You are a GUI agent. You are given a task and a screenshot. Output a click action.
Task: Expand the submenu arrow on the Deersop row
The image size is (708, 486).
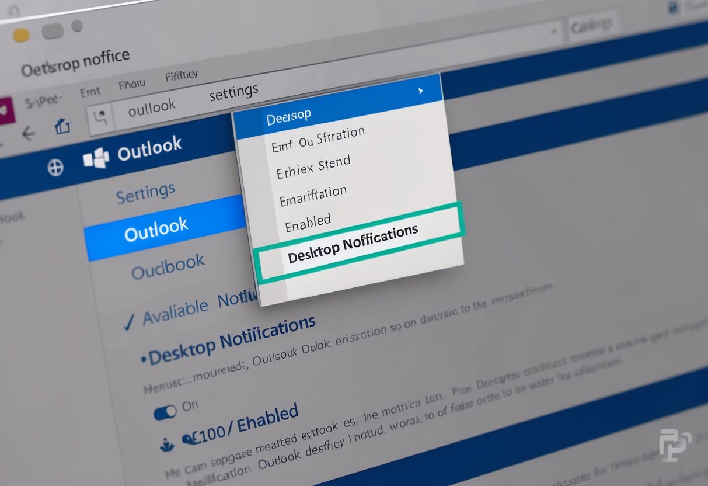click(420, 92)
